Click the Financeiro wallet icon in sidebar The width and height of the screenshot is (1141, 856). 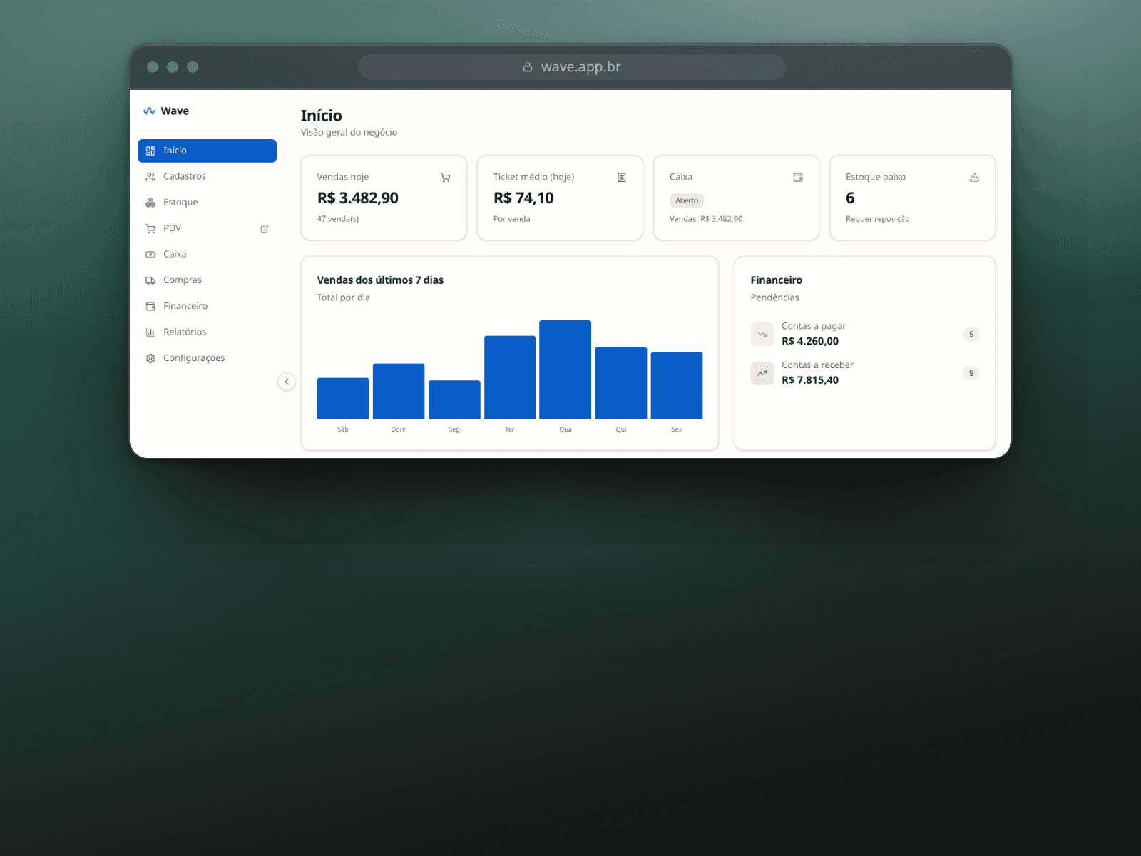tap(150, 306)
